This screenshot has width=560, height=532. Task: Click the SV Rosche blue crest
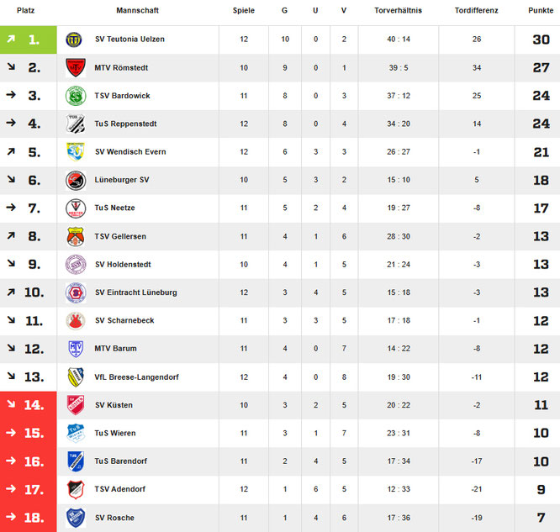tap(76, 517)
